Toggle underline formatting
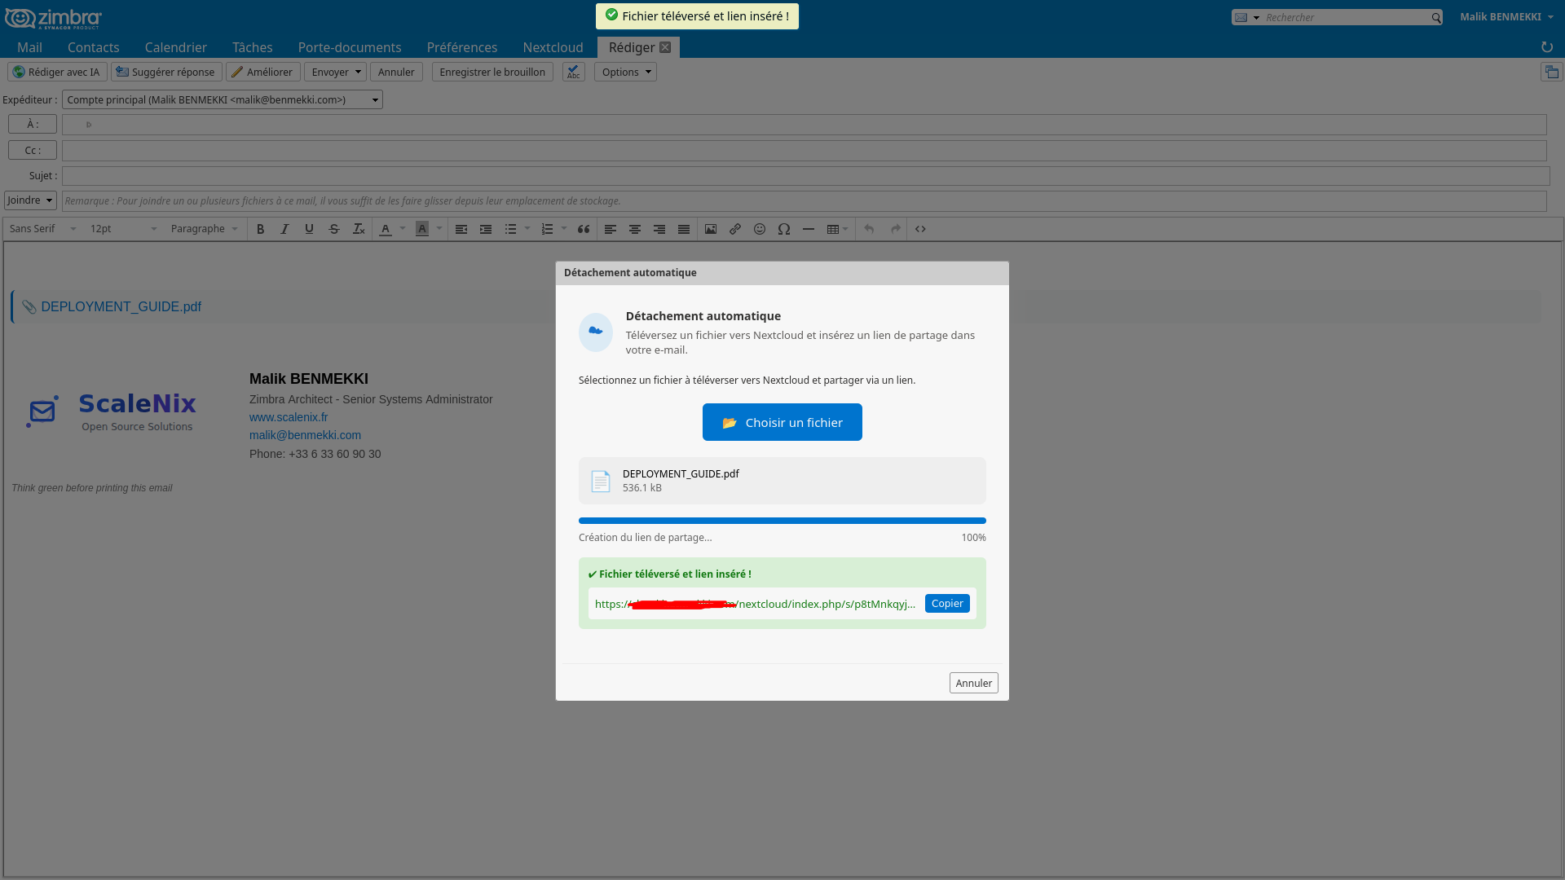The image size is (1565, 880). click(309, 229)
